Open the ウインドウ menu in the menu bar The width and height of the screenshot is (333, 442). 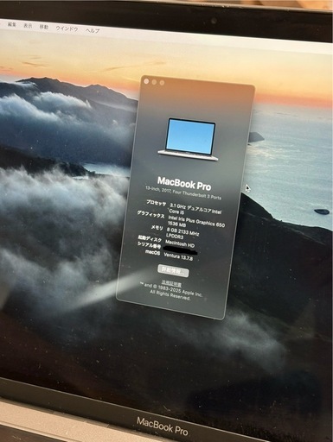pos(67,28)
